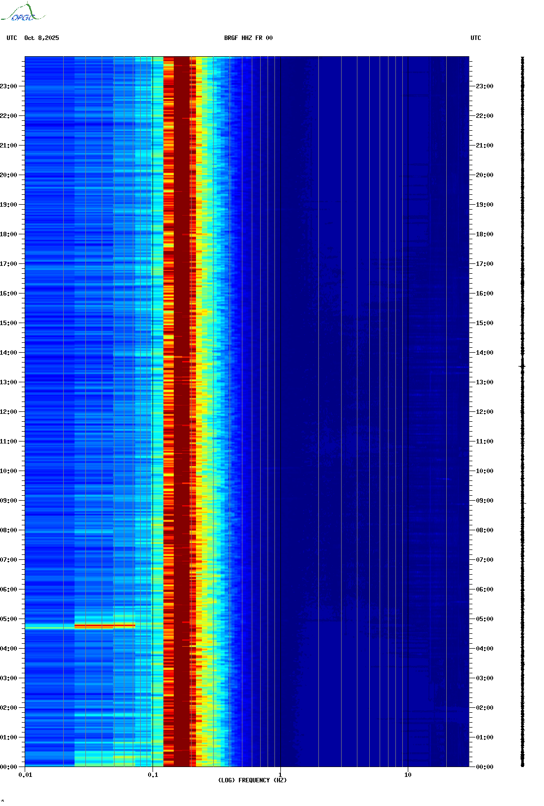Click the 18:00 label on the left axis
Screen dimensions: 544x806
(8, 234)
